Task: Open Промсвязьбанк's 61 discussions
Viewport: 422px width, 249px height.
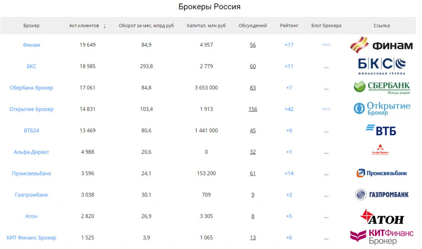Action: 253,174
